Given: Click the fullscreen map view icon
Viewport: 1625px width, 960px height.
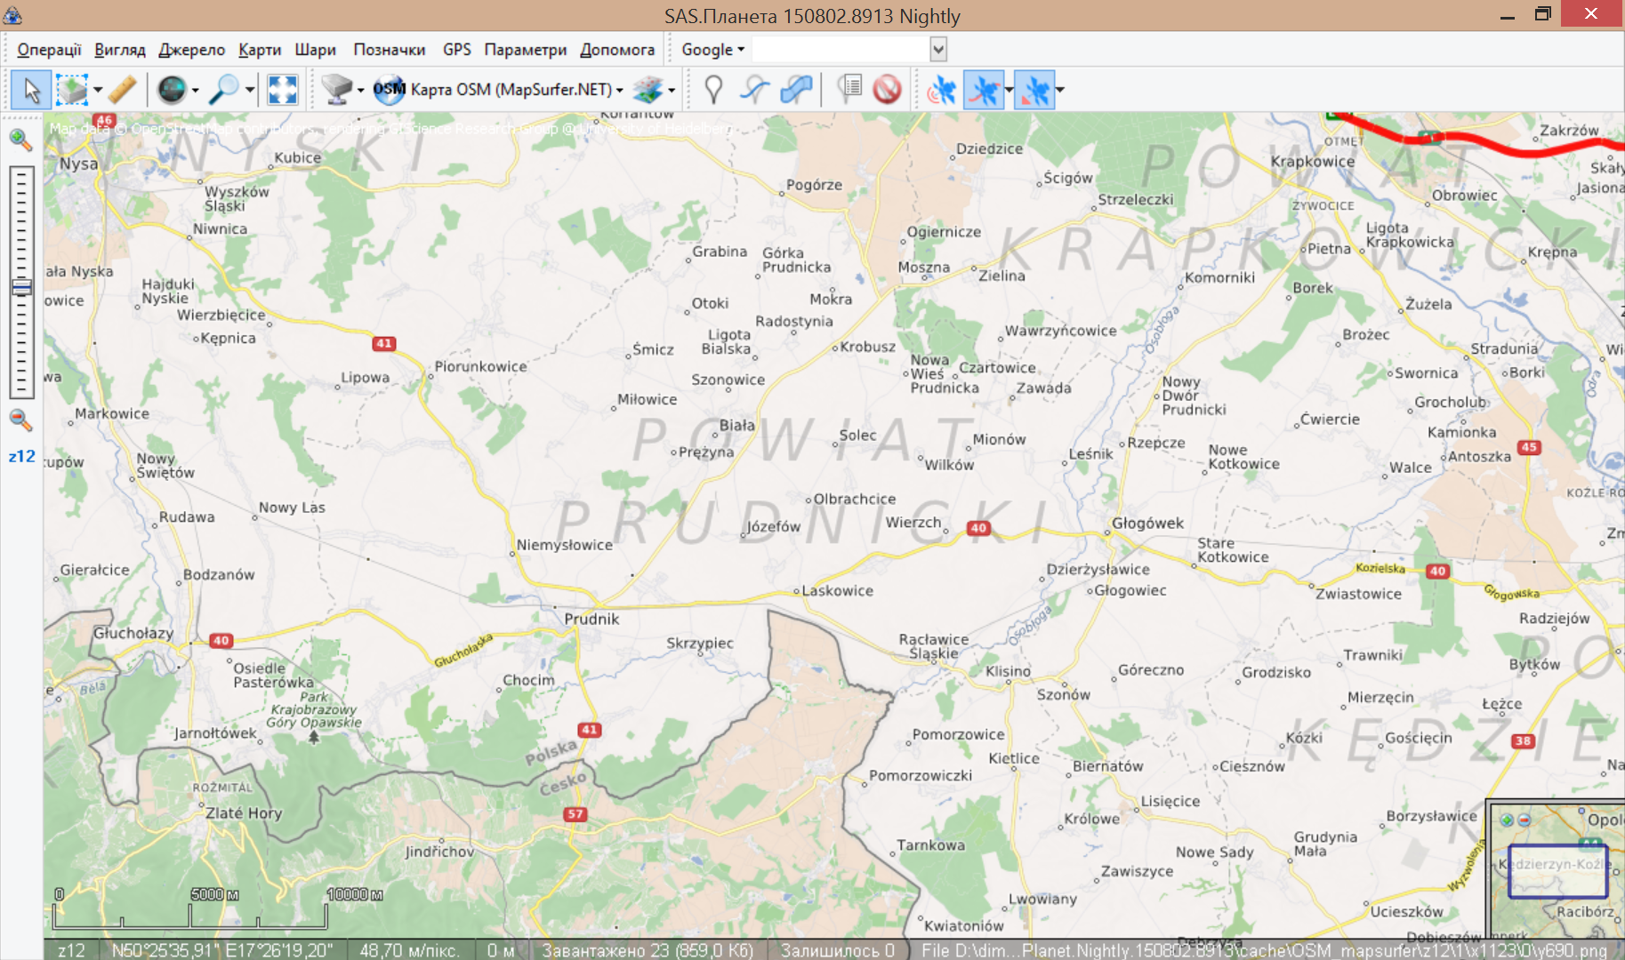Looking at the screenshot, I should click(x=282, y=90).
